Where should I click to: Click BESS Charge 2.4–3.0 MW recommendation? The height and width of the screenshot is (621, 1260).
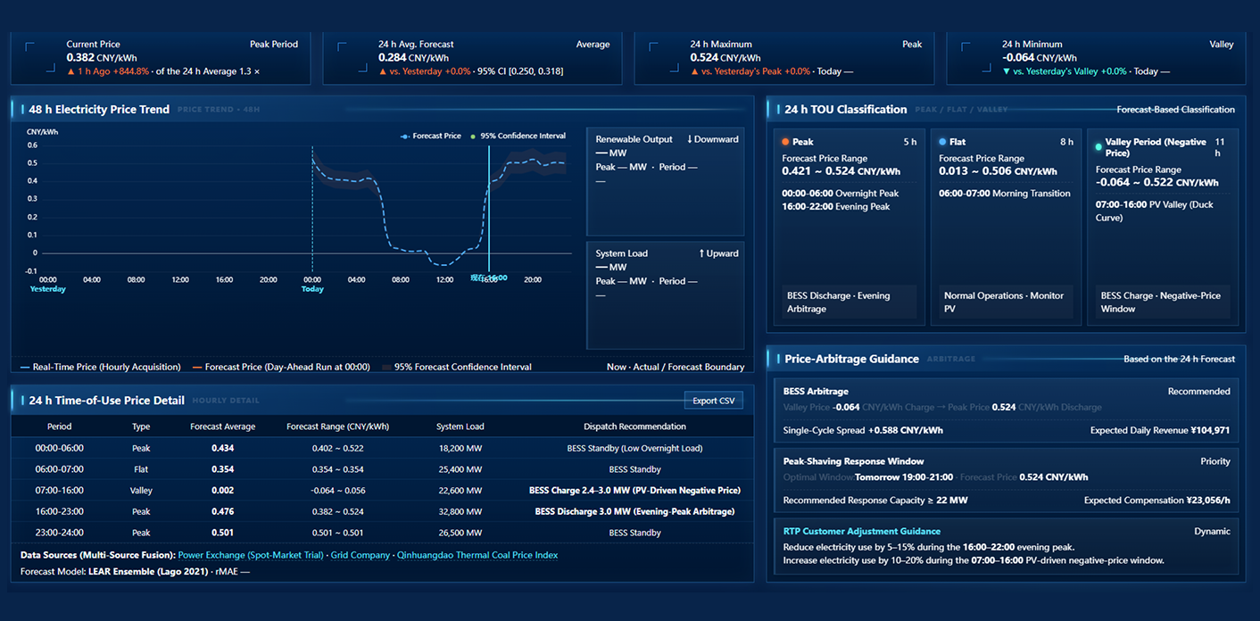[634, 490]
